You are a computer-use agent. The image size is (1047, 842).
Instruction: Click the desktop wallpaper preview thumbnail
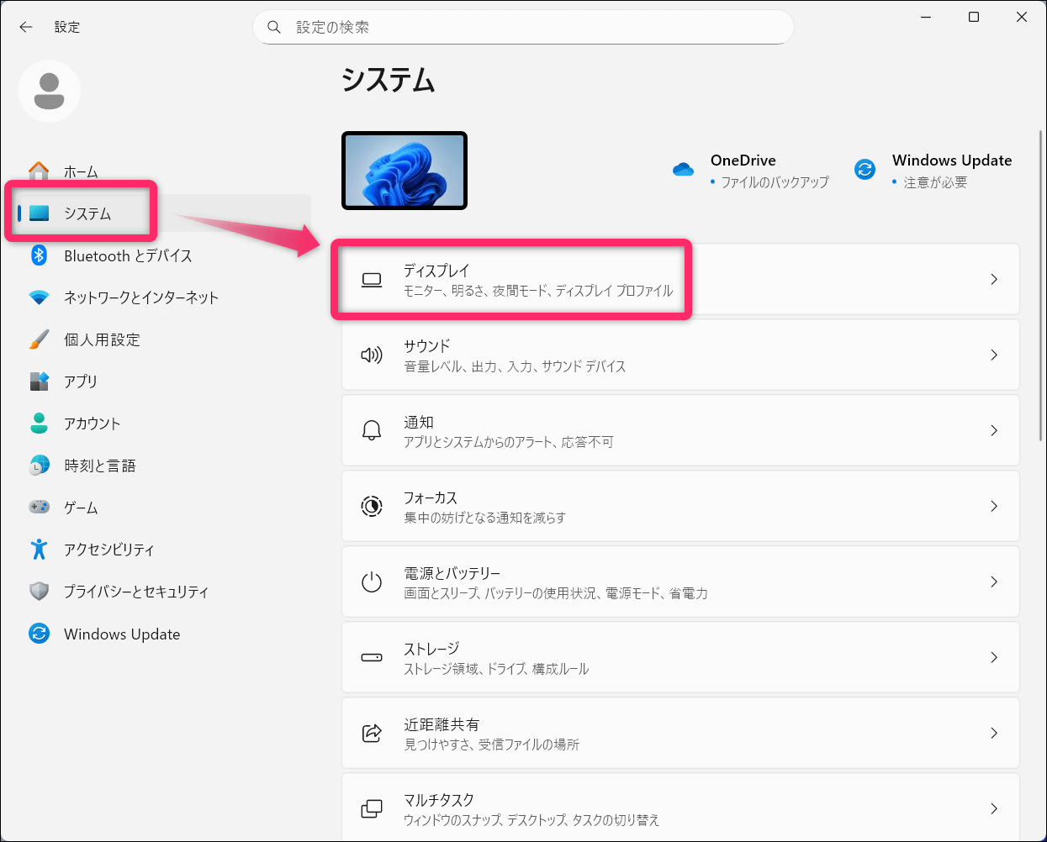point(405,171)
